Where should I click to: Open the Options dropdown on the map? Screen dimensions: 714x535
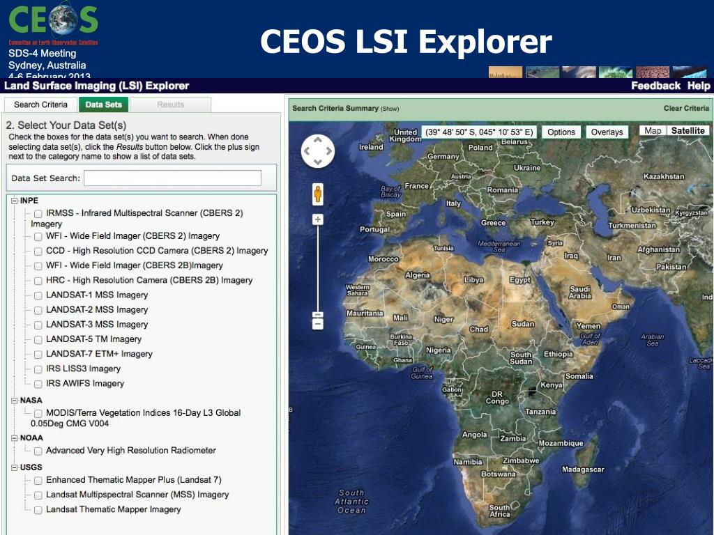(561, 132)
